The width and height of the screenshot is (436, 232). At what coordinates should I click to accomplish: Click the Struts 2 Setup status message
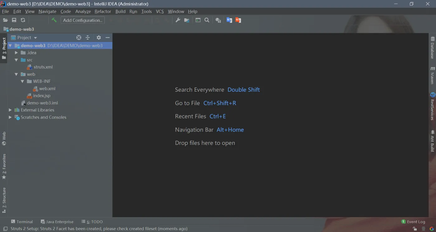tap(99, 229)
